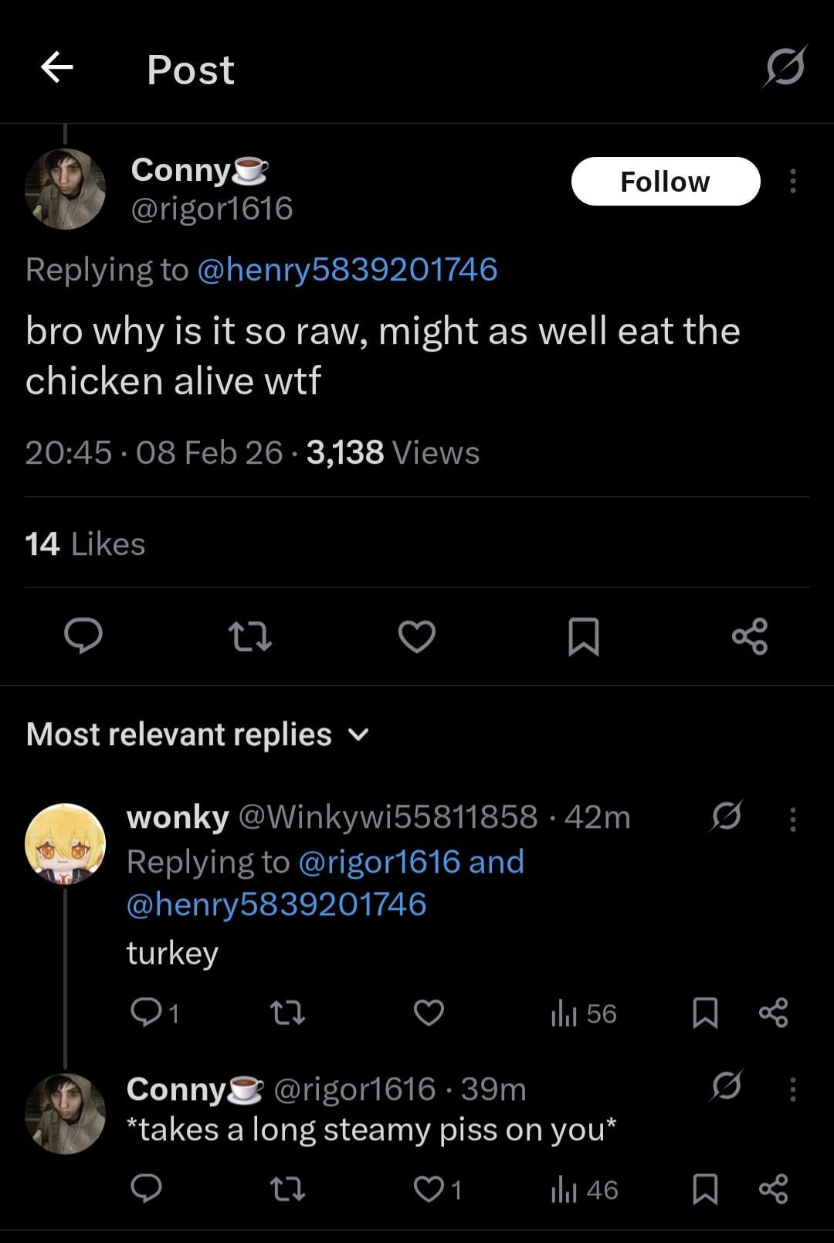Image resolution: width=834 pixels, height=1243 pixels.
Task: Tap the Grok icon in the header
Action: tap(785, 67)
